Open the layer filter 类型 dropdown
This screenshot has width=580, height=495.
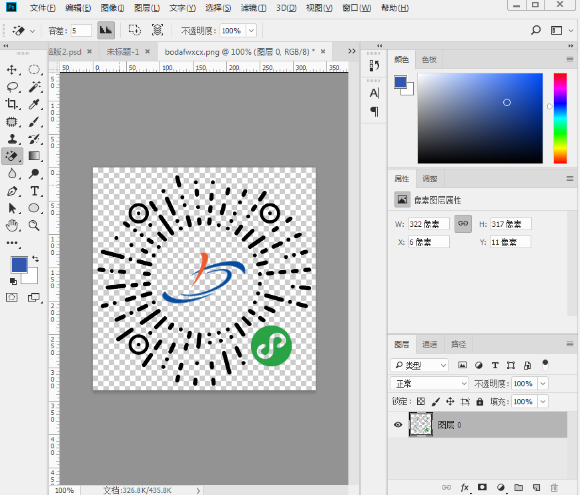point(419,365)
